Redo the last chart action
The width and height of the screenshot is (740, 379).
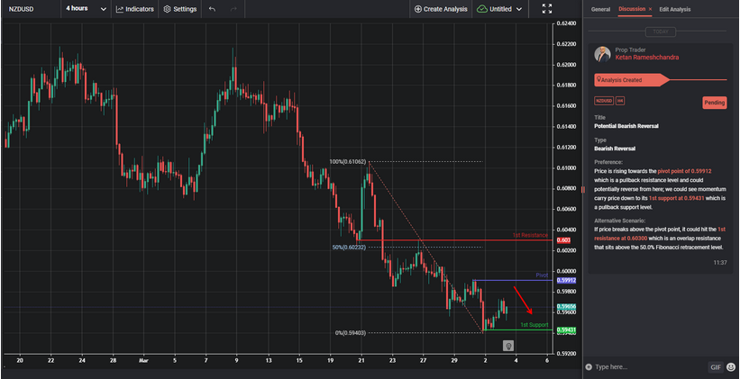(x=233, y=9)
